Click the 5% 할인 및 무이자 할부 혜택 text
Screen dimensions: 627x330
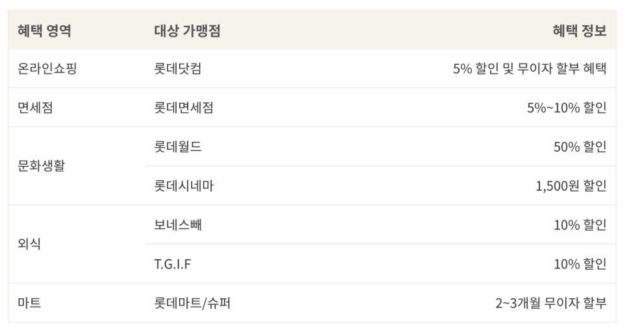tap(530, 68)
